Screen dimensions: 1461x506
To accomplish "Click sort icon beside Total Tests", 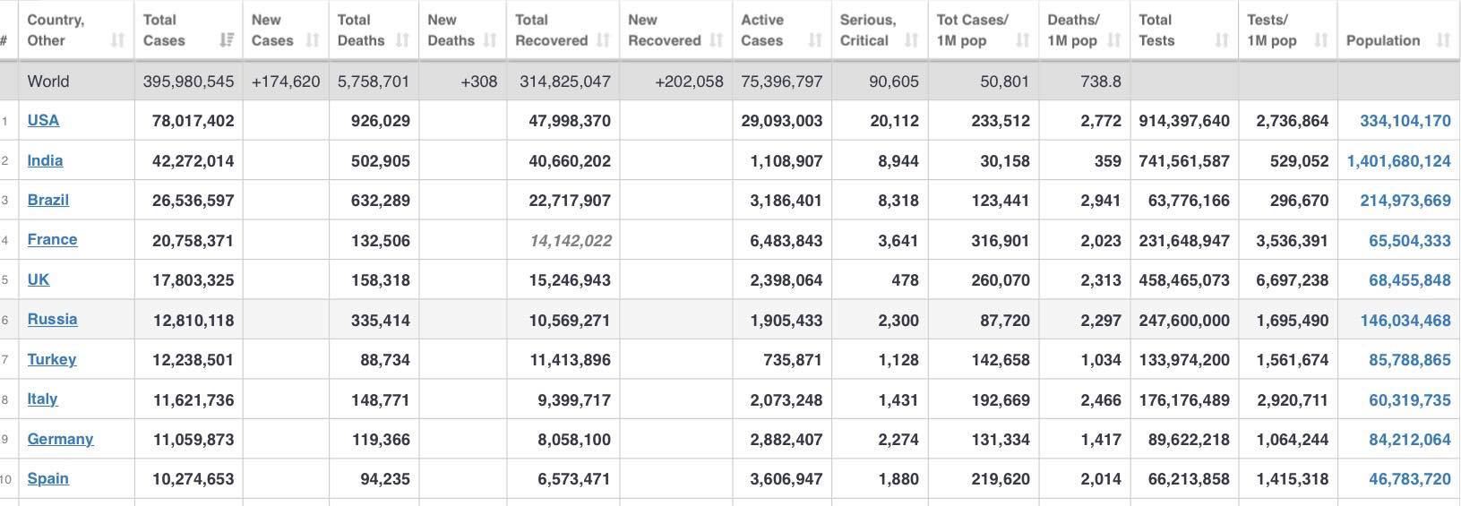I will click(x=1222, y=40).
